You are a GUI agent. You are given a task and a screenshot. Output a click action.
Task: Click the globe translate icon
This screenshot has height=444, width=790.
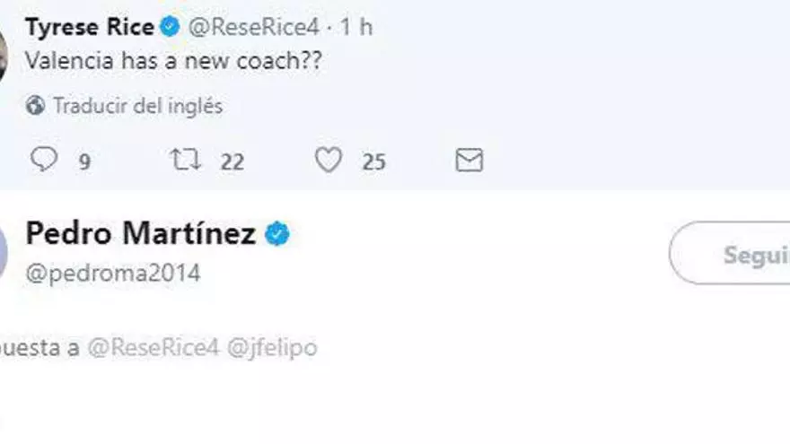point(36,106)
